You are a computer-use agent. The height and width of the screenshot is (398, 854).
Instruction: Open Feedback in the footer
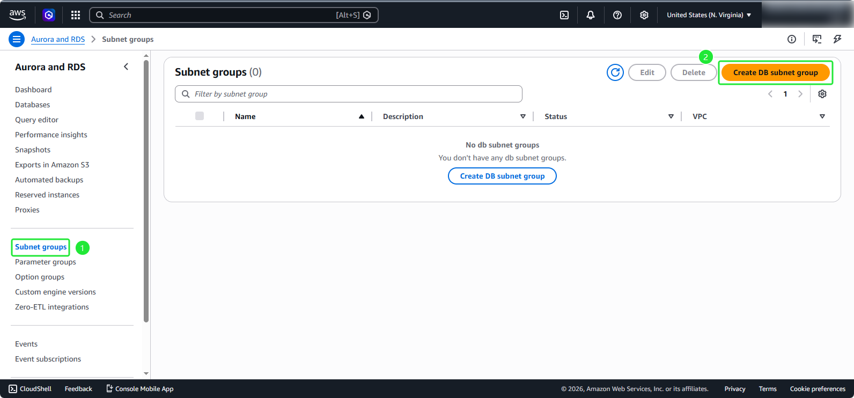pyautogui.click(x=78, y=389)
